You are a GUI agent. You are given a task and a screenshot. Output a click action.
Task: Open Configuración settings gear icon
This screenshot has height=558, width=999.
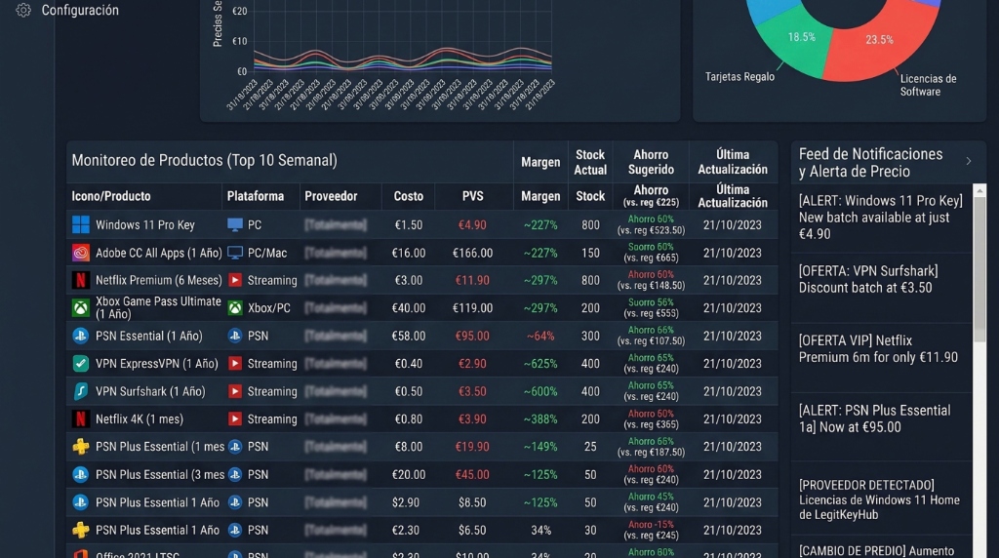click(23, 10)
